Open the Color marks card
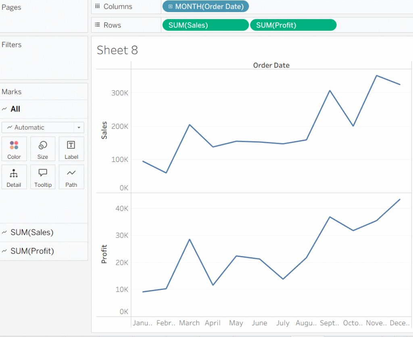This screenshot has height=337, width=413. (14, 149)
